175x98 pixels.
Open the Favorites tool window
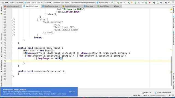click(x=1, y=52)
